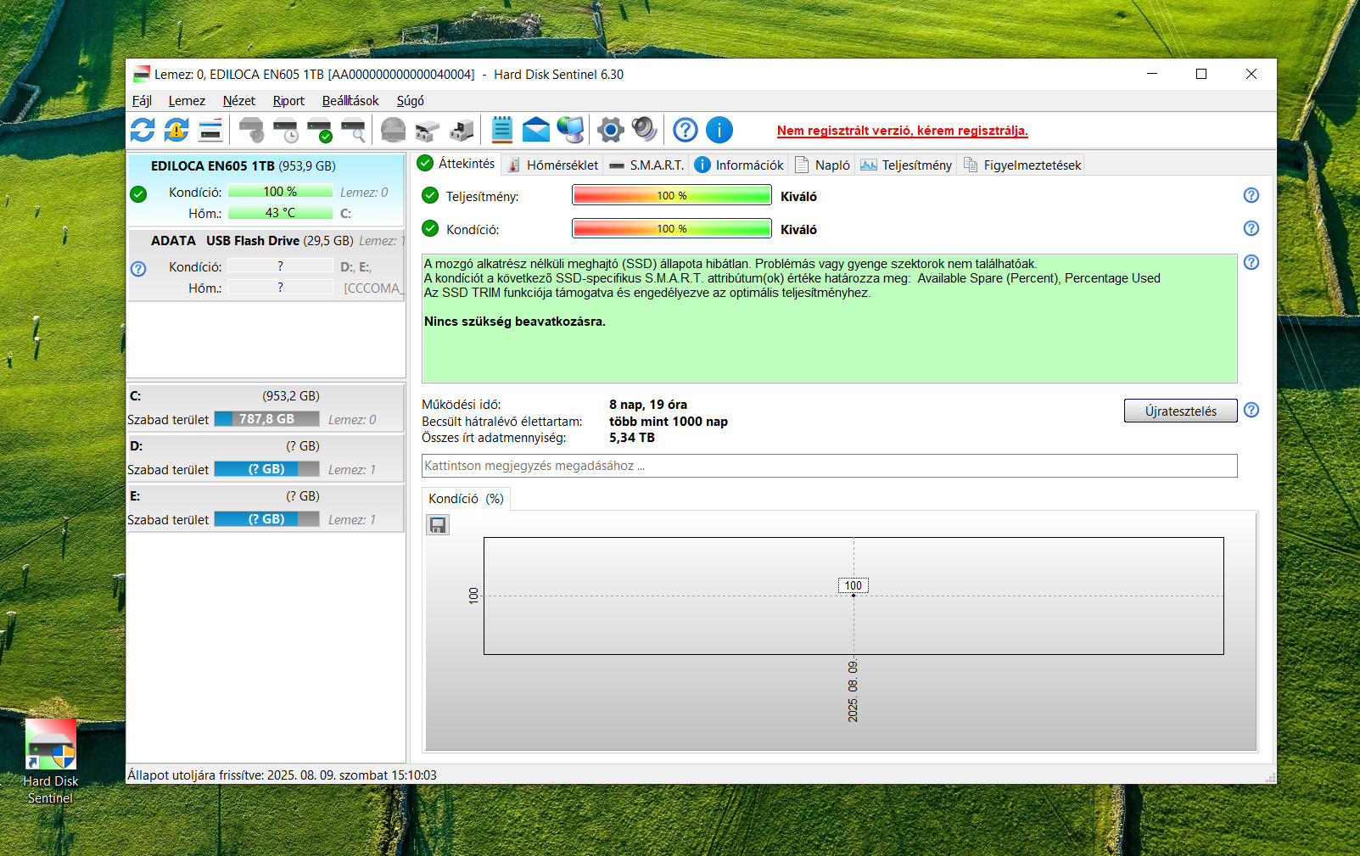
Task: Click the globe and monitor toolbar icon
Action: 570,130
